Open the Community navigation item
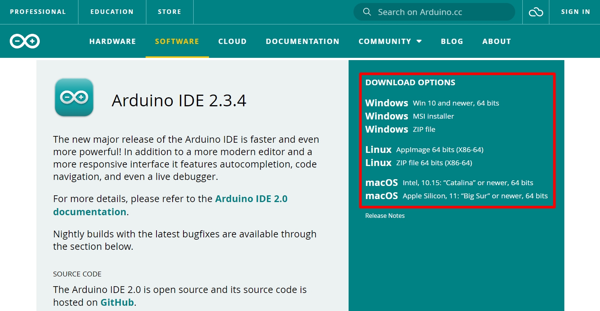The width and height of the screenshot is (600, 311). pos(385,41)
